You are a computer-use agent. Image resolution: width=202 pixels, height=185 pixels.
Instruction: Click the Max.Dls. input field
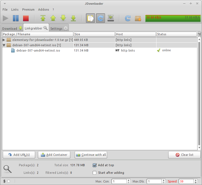pos(154,181)
